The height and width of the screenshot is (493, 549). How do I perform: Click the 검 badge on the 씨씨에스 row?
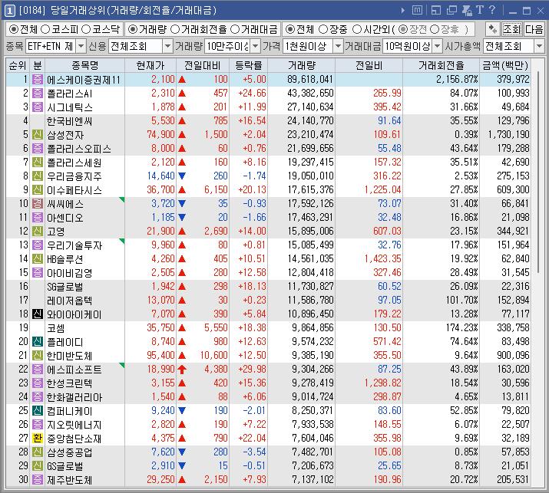[x=38, y=203]
